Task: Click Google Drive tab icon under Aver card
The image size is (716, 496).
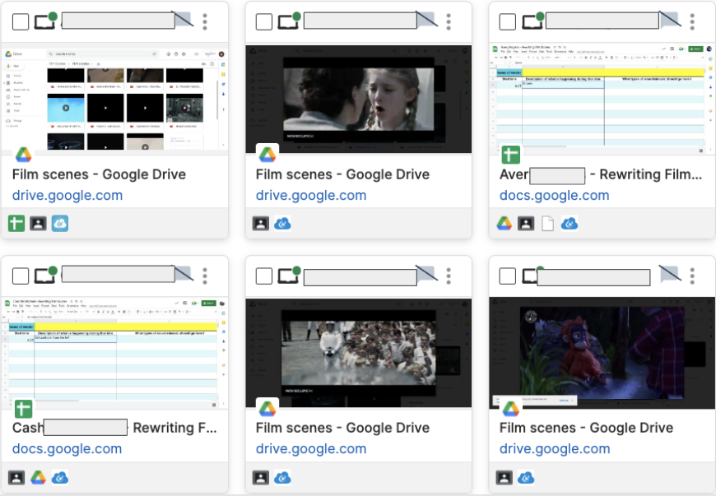Action: coord(504,224)
